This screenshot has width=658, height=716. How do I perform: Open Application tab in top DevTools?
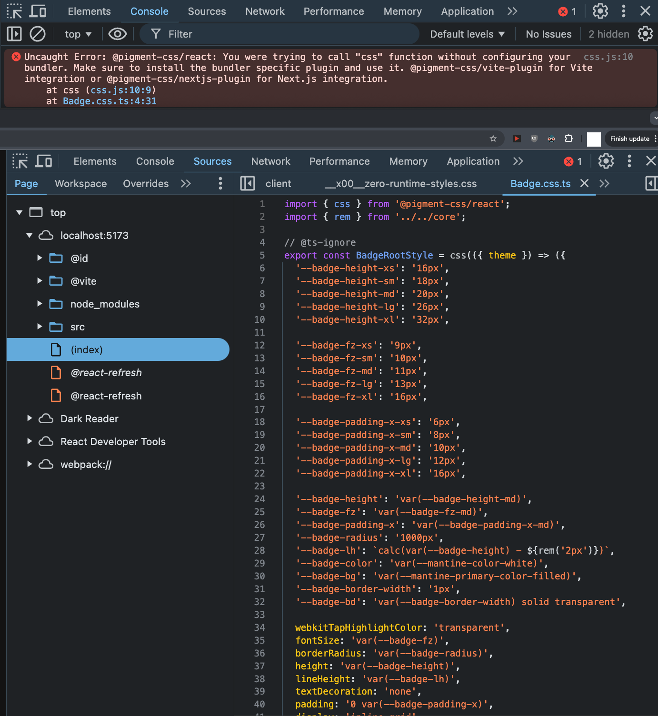(x=467, y=11)
